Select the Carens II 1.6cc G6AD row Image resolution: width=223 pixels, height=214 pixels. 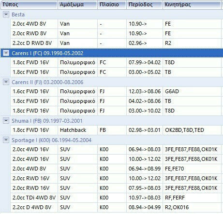pyautogui.click(x=116, y=91)
